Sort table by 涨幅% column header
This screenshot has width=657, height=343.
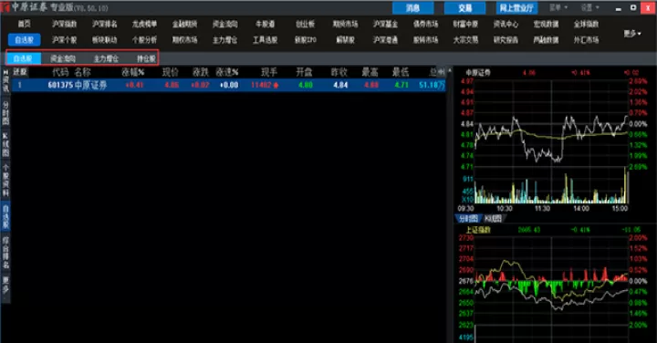(133, 72)
